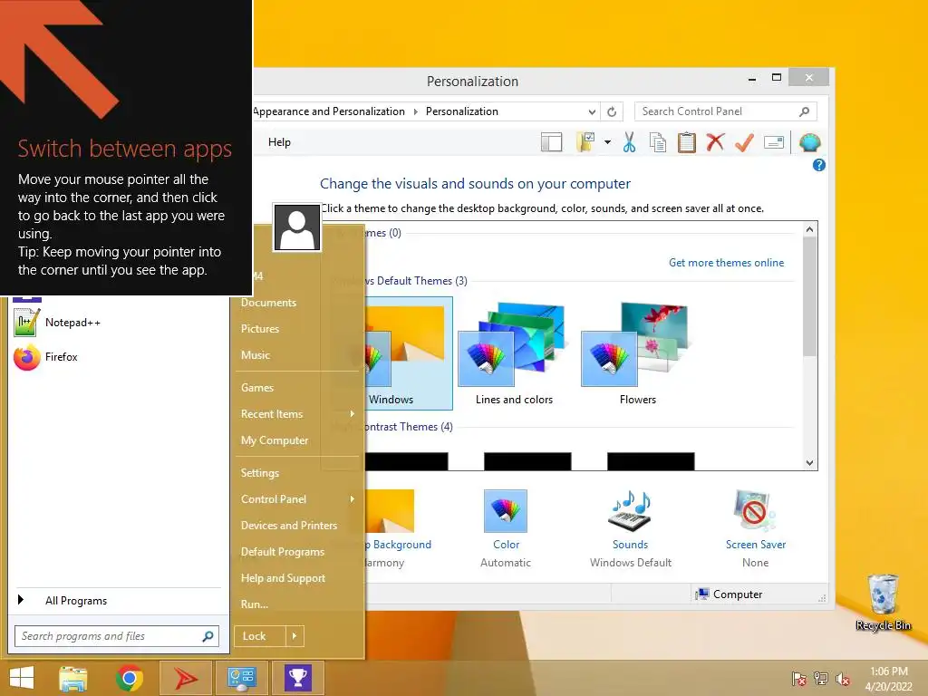
Task: Expand the Recent Items submenu arrow
Action: (x=353, y=413)
